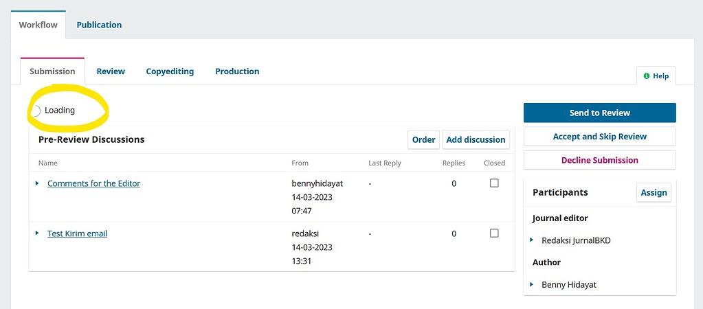Image resolution: width=703 pixels, height=309 pixels.
Task: Click the 13:31 timestamp
Action: coord(301,261)
